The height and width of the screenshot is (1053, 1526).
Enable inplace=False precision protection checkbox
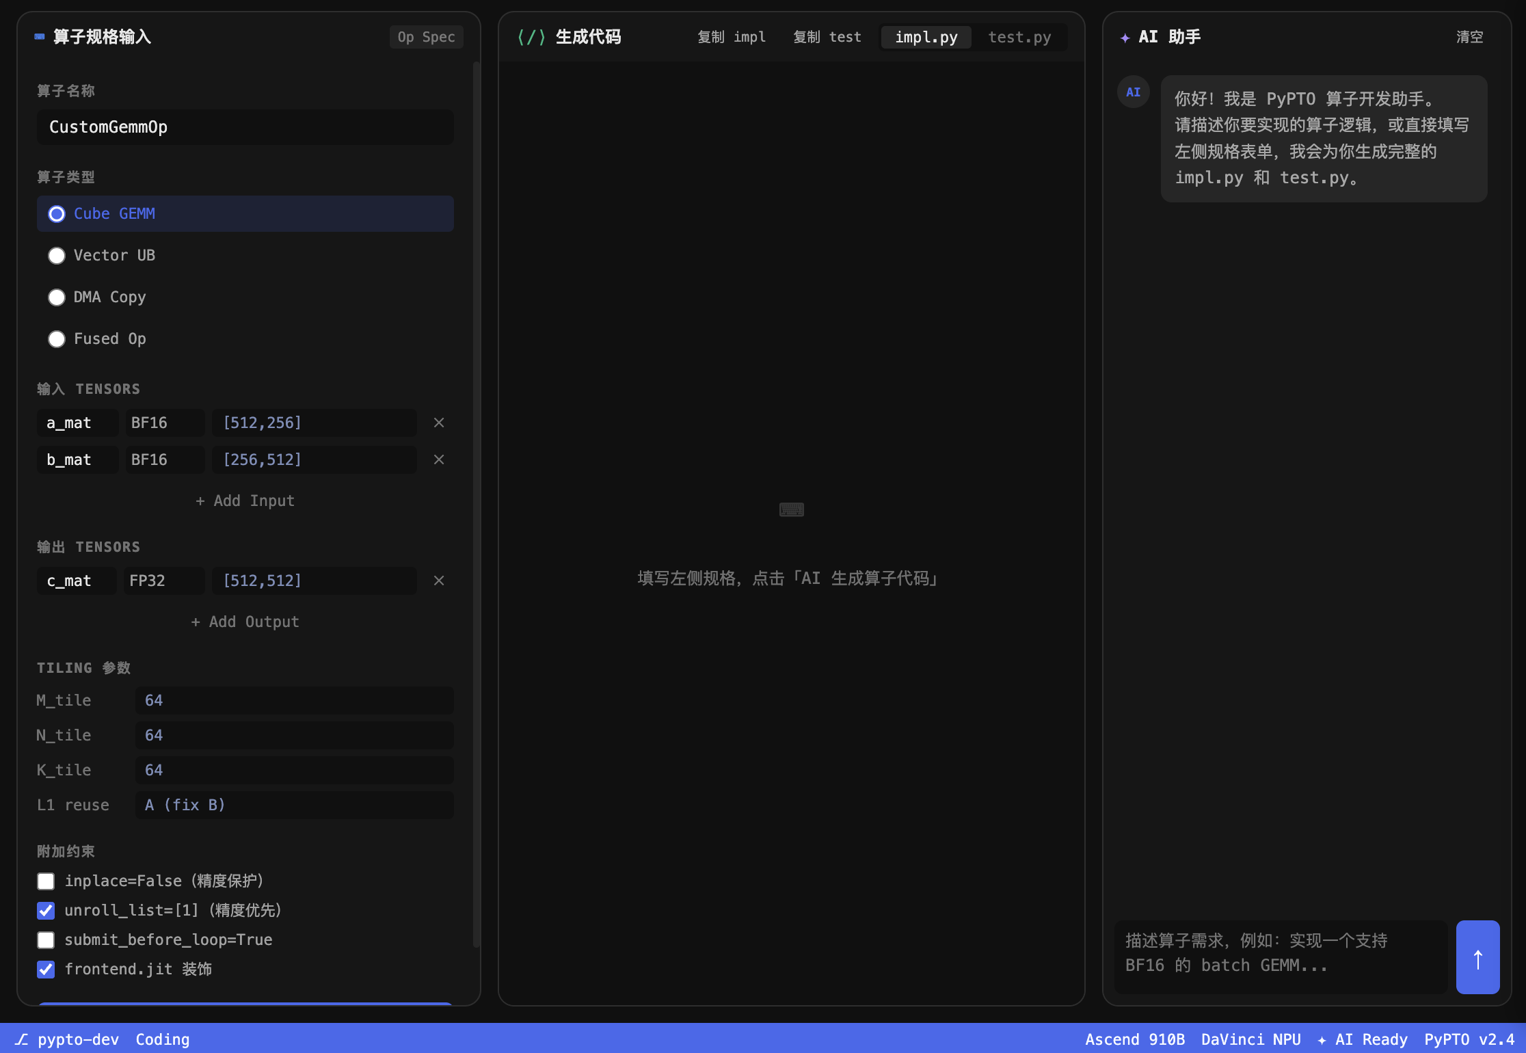(46, 881)
